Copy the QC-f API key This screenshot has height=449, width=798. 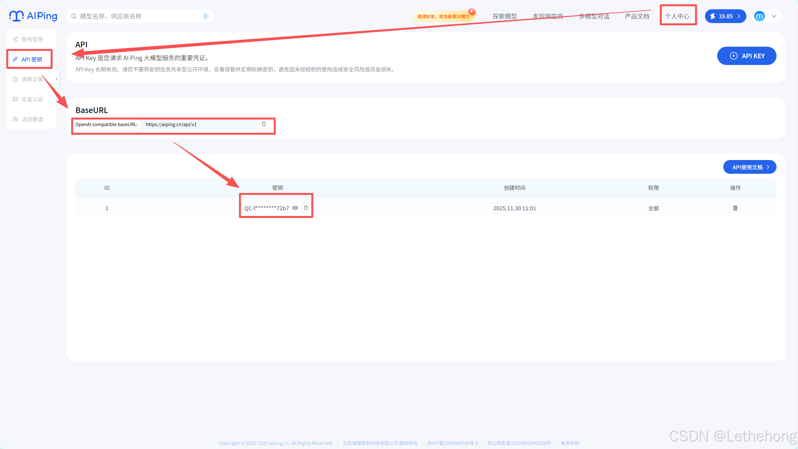coord(306,208)
